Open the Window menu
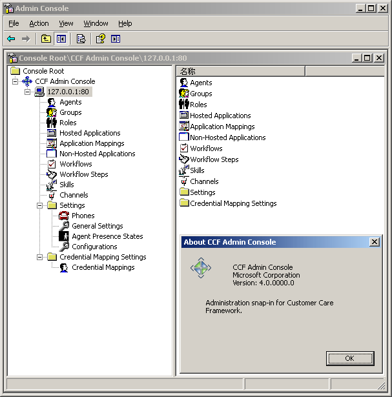Screen dimensions: 392x397 tap(96, 23)
